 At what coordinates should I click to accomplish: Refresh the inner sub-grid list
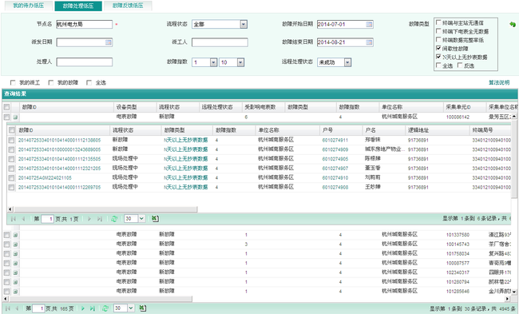114,219
